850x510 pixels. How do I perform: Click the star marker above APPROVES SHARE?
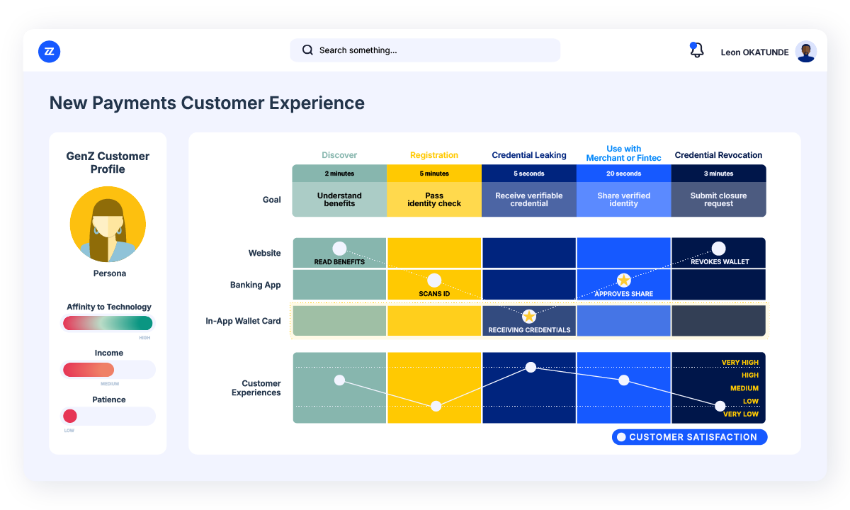[623, 280]
